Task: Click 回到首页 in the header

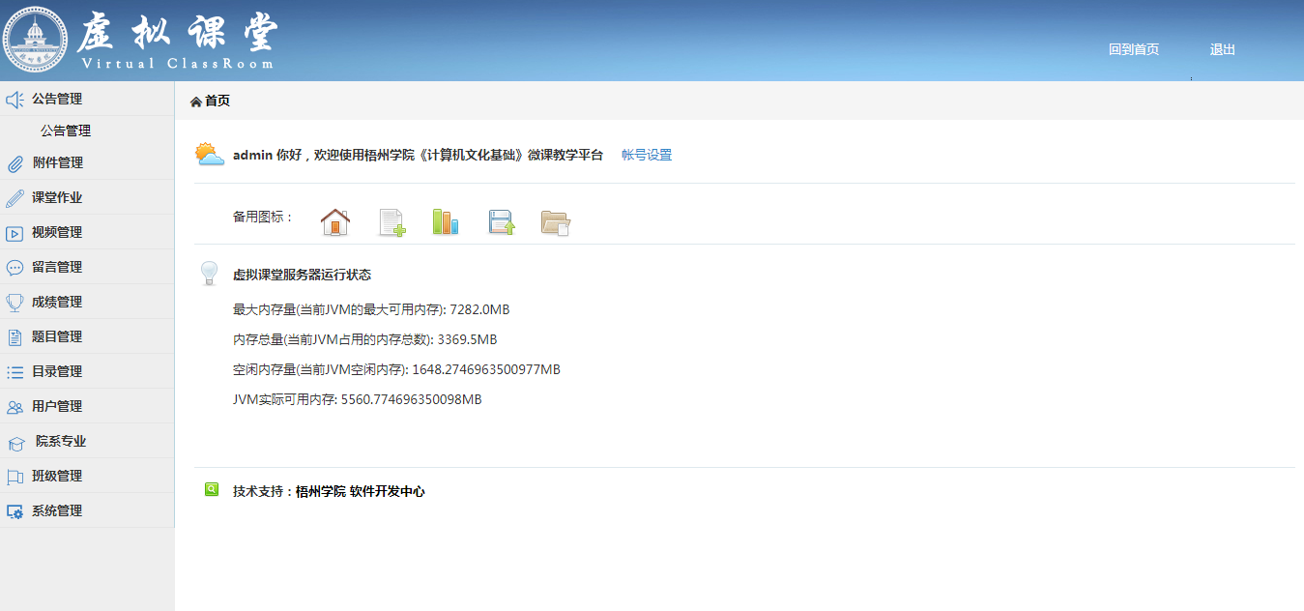Action: [1133, 49]
